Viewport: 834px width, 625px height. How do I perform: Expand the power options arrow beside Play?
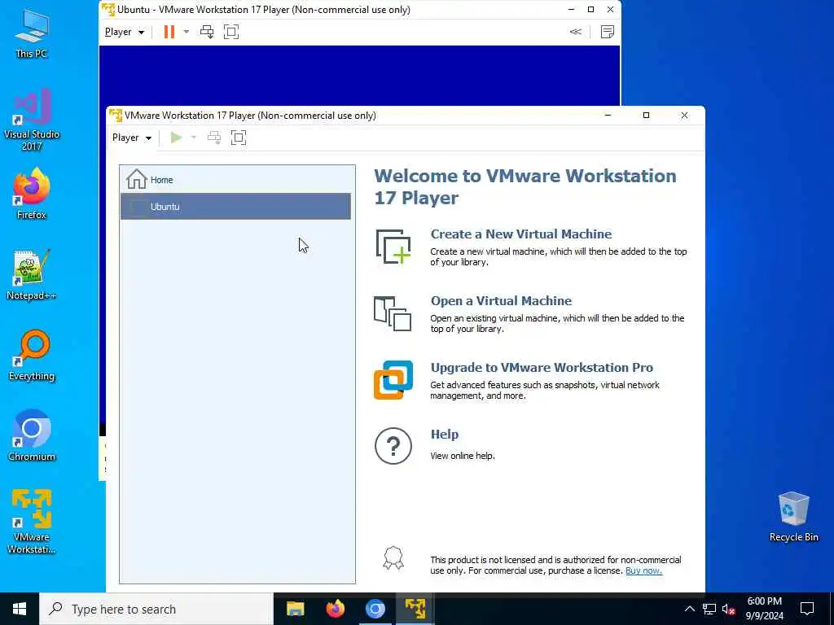point(194,138)
